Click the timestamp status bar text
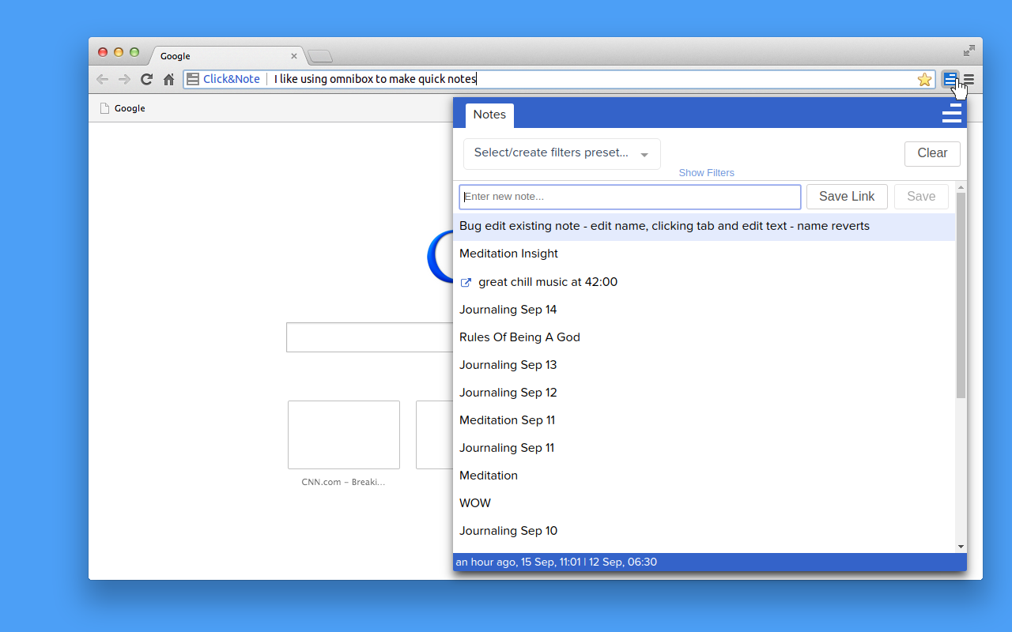 click(557, 562)
